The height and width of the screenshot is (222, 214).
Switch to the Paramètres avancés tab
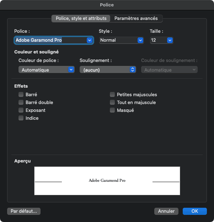point(136,19)
